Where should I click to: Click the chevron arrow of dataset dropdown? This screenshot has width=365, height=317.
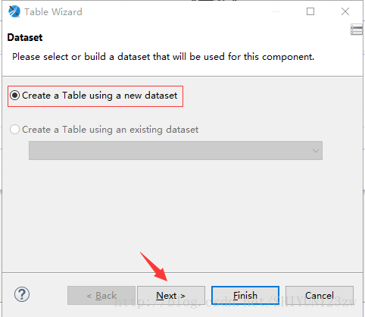pyautogui.click(x=315, y=151)
